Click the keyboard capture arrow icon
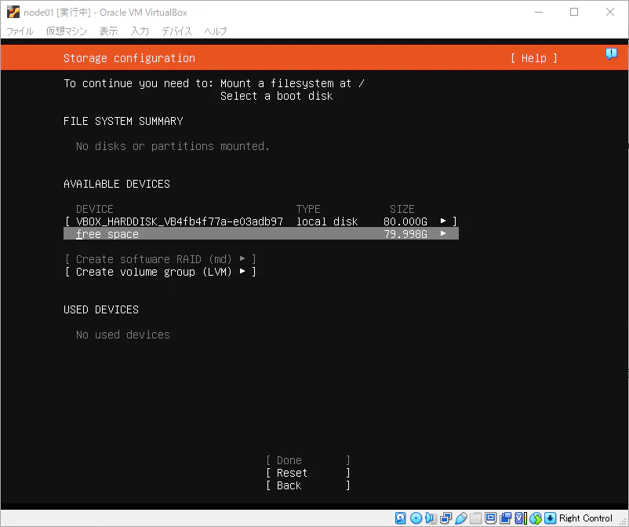The height and width of the screenshot is (527, 629). (551, 518)
